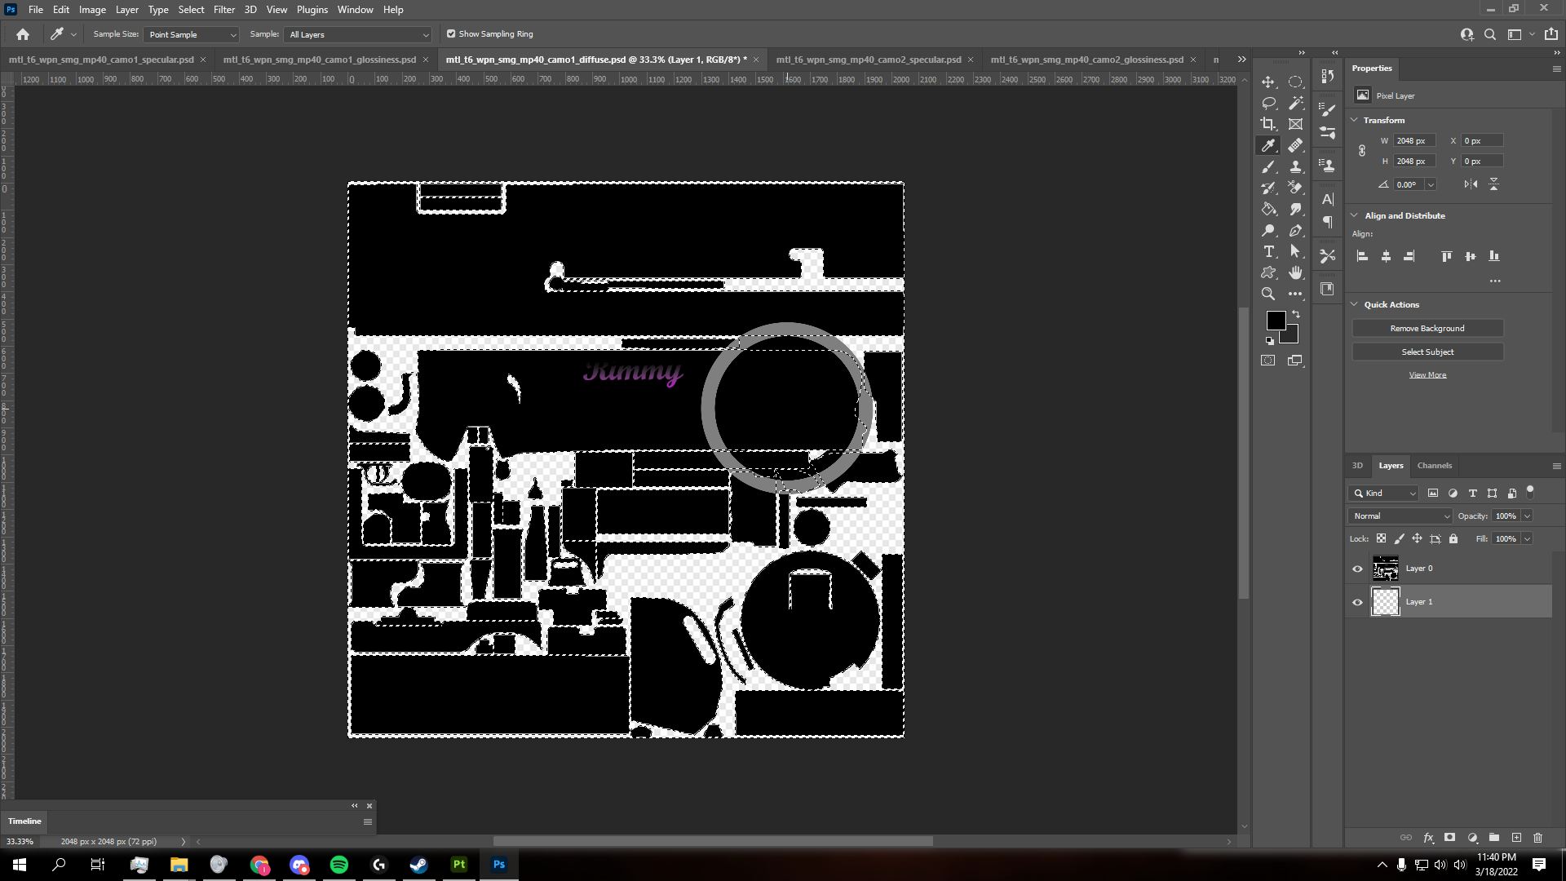Image resolution: width=1566 pixels, height=881 pixels.
Task: Select the Pen tool
Action: [1295, 230]
